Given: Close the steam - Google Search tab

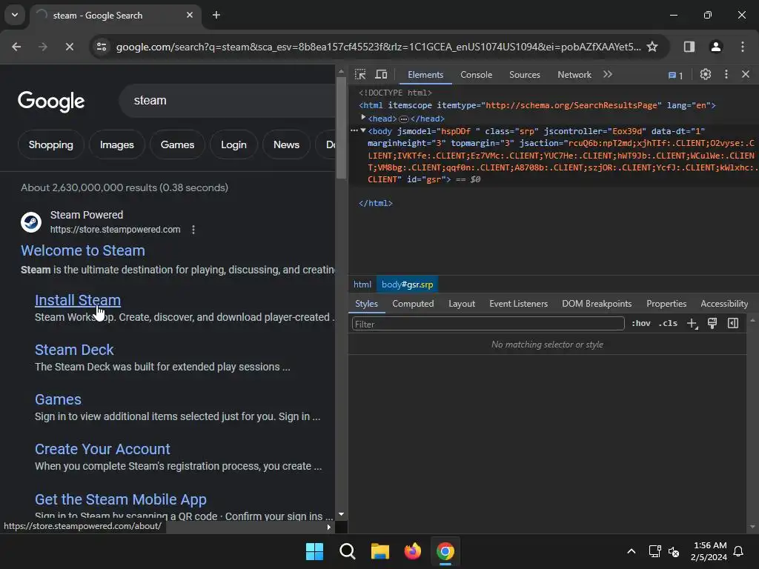Looking at the screenshot, I should click(190, 15).
